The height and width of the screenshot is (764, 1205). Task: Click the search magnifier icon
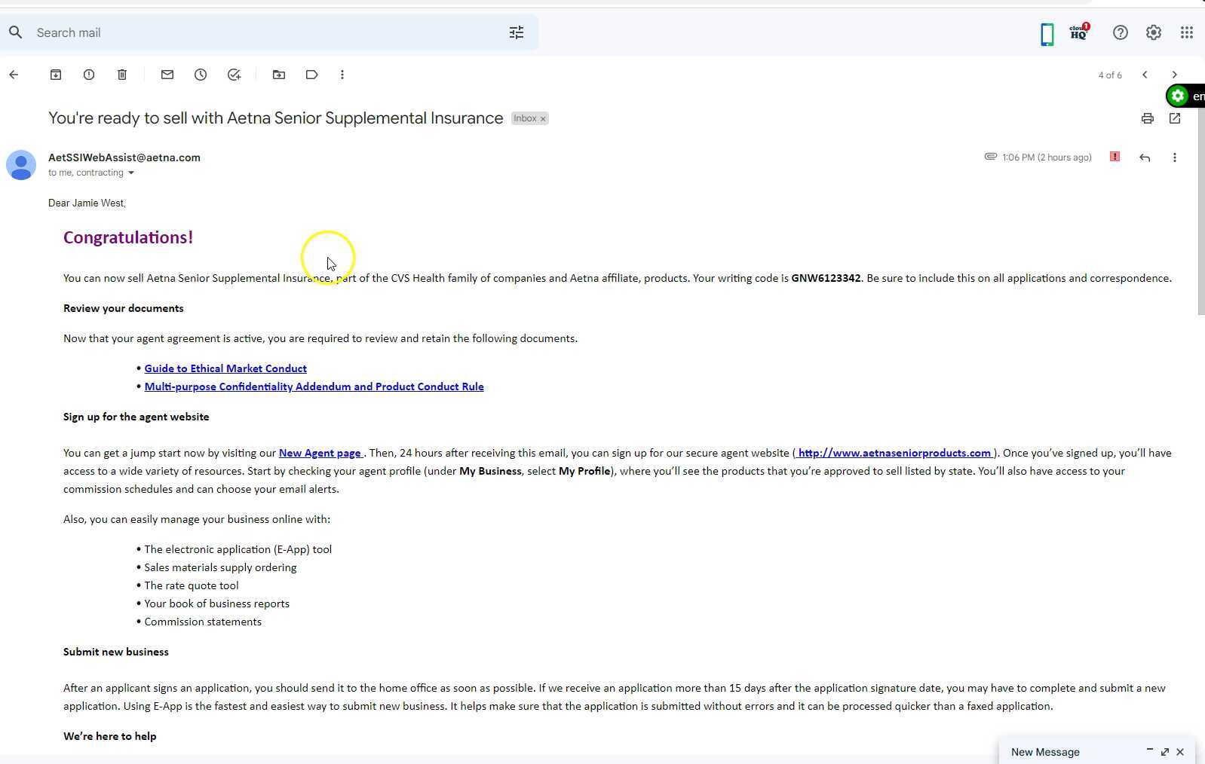point(16,32)
